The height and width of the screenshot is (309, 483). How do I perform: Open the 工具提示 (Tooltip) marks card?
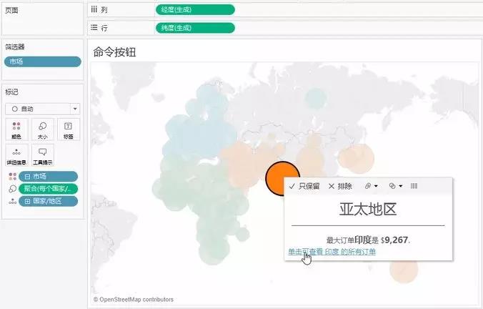tap(42, 156)
